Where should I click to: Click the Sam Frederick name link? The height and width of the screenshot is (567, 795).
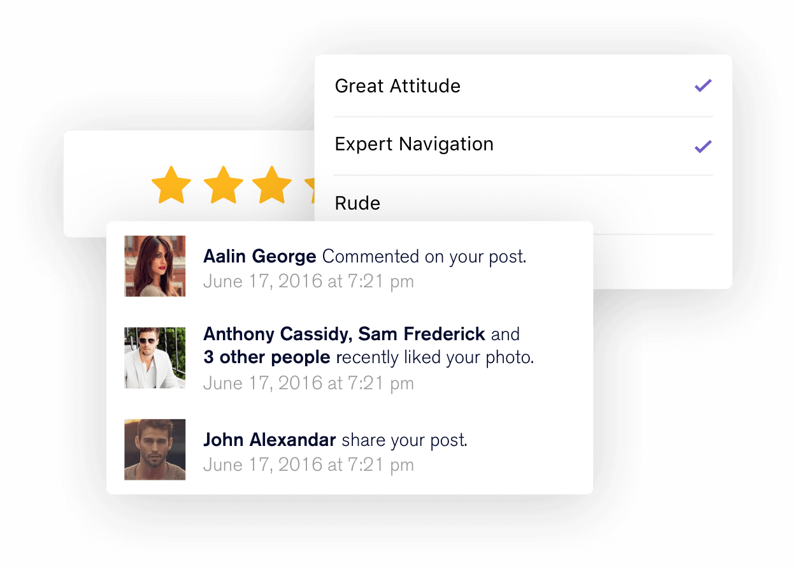(422, 334)
